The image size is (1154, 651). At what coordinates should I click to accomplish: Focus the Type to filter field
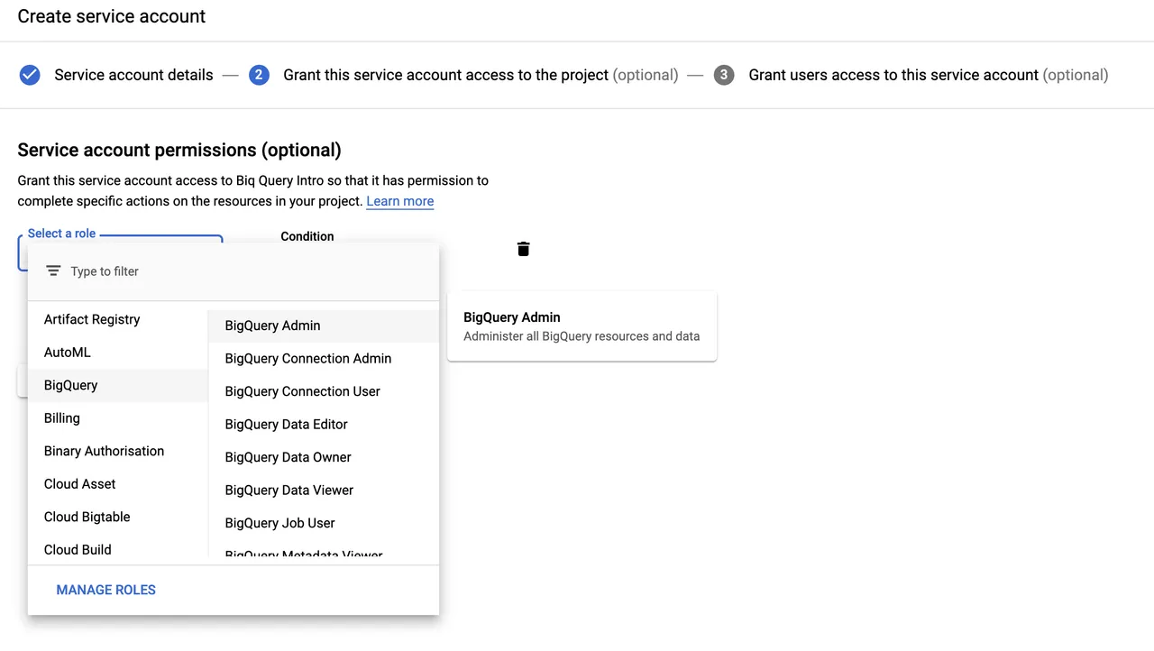pyautogui.click(x=234, y=271)
